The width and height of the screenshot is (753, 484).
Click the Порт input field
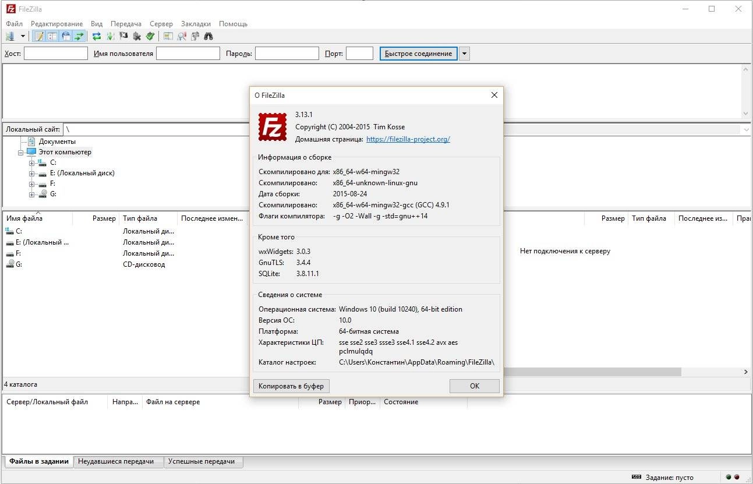point(359,54)
